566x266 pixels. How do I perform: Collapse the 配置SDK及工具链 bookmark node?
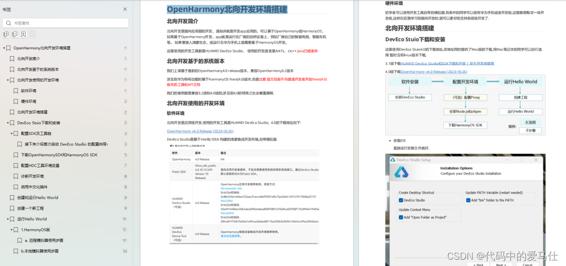click(x=12, y=133)
